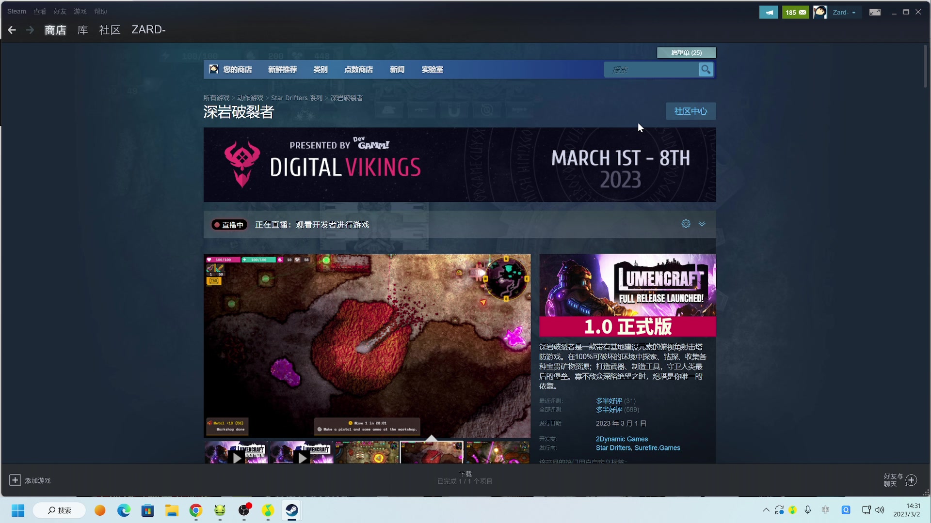The height and width of the screenshot is (523, 931).
Task: Click the forward navigation arrow
Action: (x=30, y=30)
